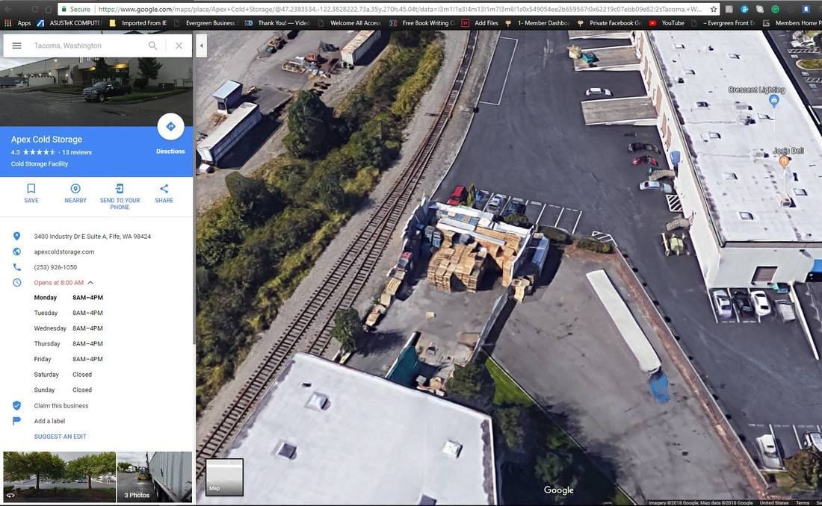Click Claim this business

[60, 405]
